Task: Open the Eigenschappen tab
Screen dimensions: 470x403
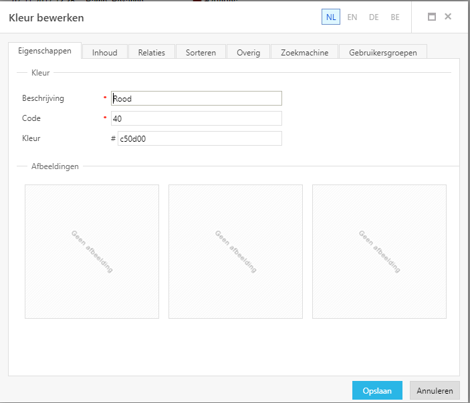Action: point(45,51)
